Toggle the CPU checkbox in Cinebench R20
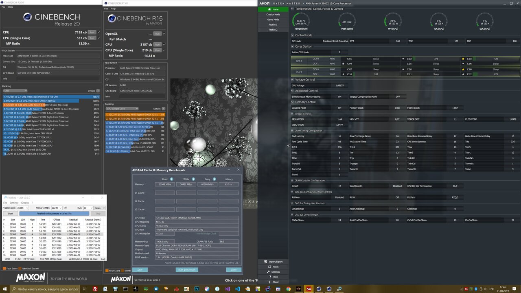Screen dimensions: 521x293 pos(99,32)
